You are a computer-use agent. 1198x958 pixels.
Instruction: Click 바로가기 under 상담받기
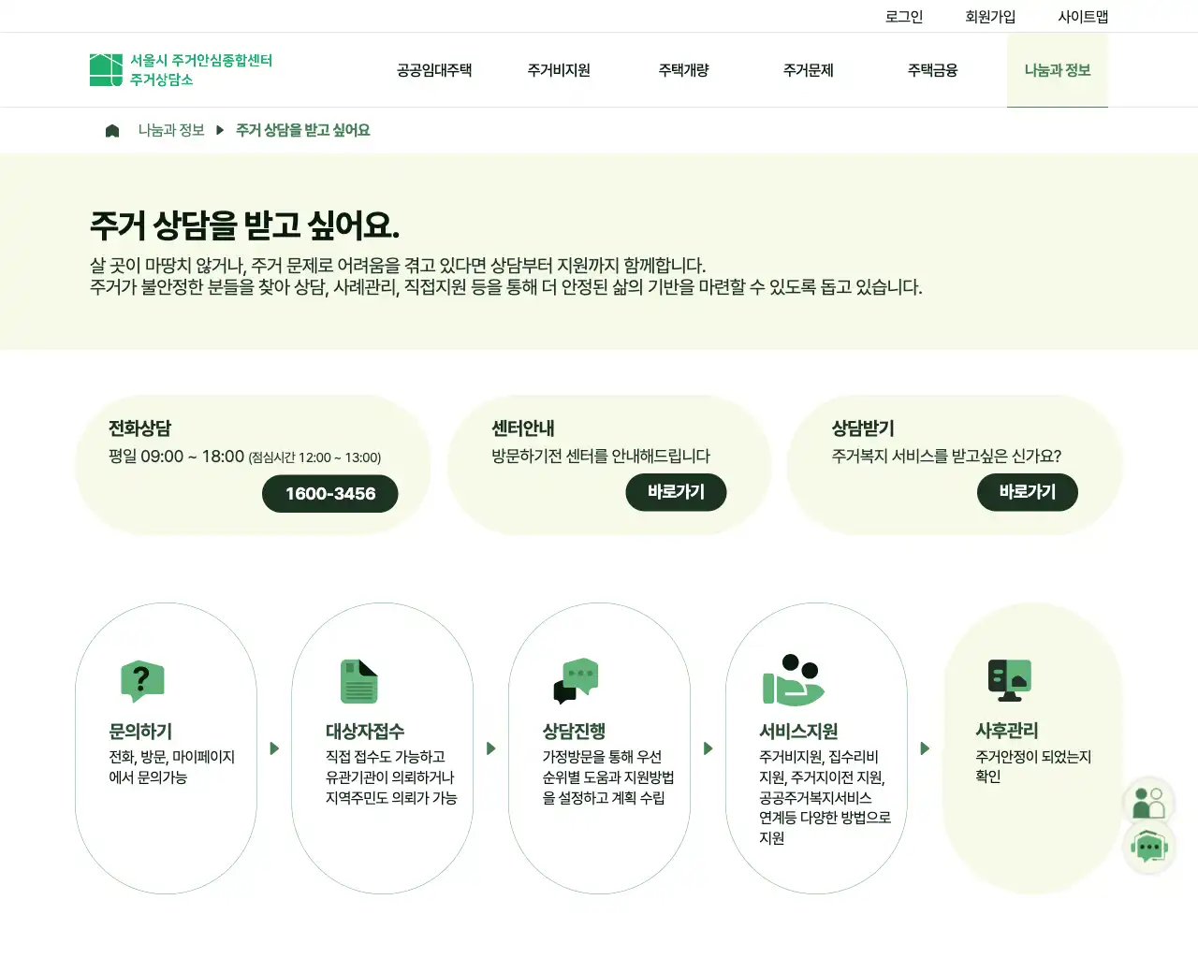(x=1028, y=492)
